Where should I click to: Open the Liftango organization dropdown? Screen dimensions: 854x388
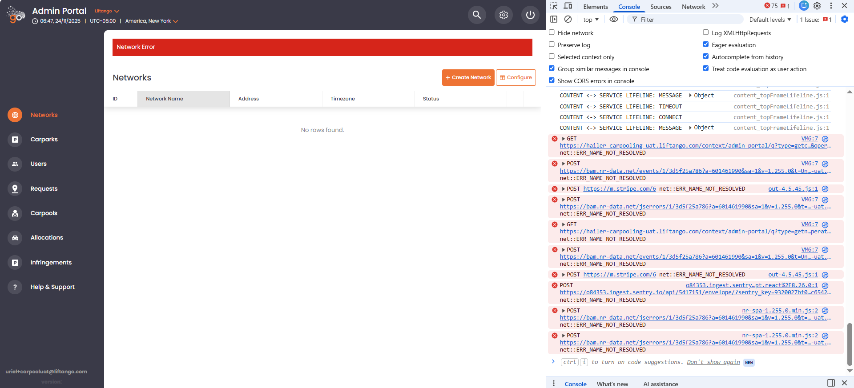coord(107,11)
